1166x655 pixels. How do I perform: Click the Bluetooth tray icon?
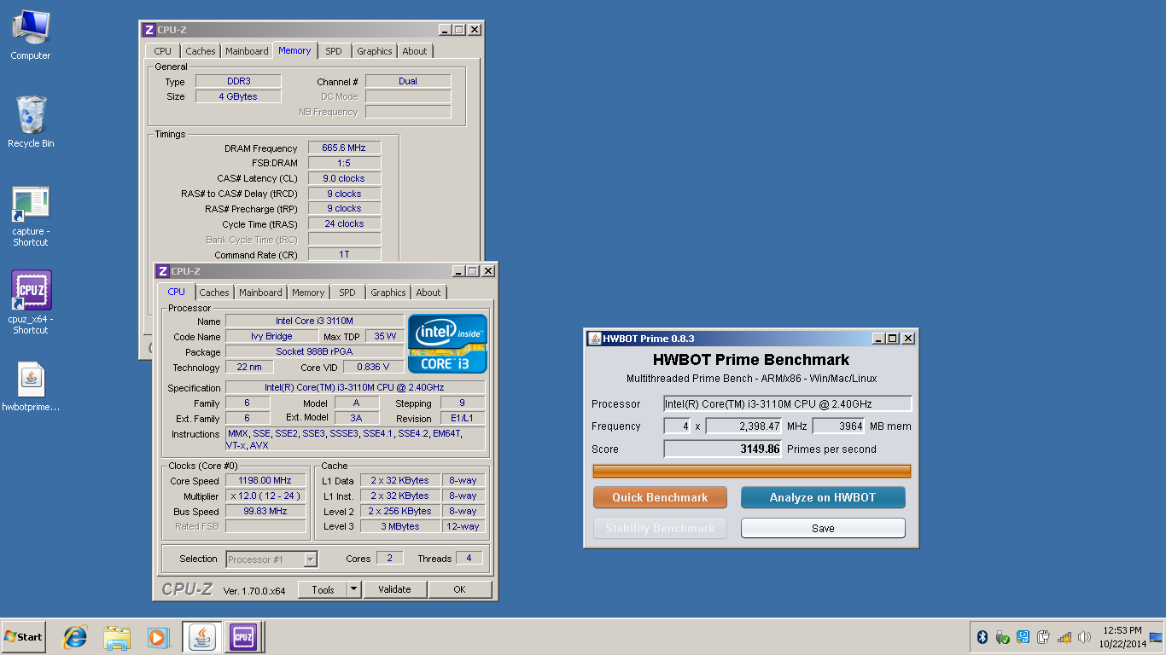click(982, 637)
